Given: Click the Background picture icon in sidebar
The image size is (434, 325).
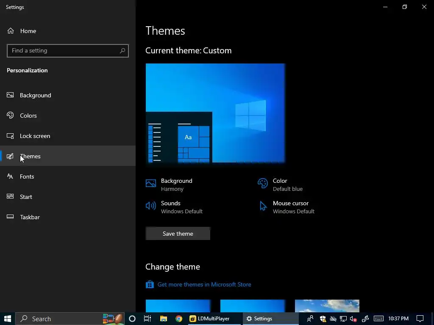Looking at the screenshot, I should [x=10, y=95].
